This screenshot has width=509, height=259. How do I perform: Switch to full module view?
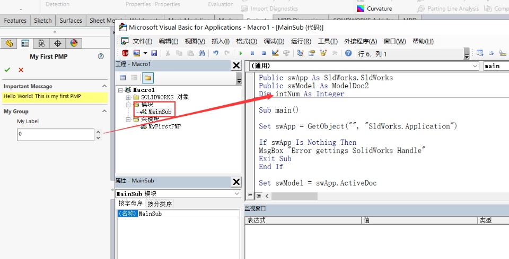click(258, 196)
